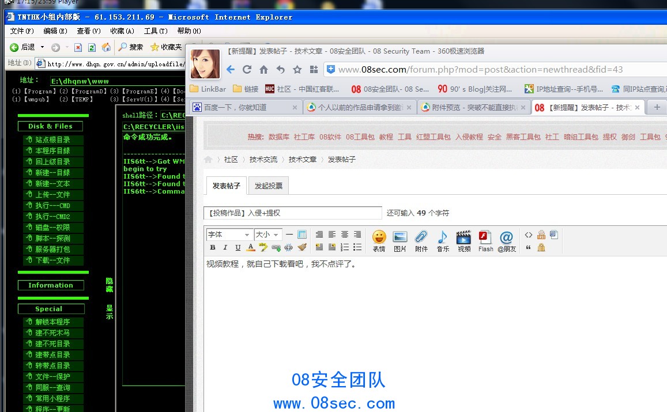Switch to 附件预览 browser tab
Viewport: 667px width, 412px height.
click(474, 108)
